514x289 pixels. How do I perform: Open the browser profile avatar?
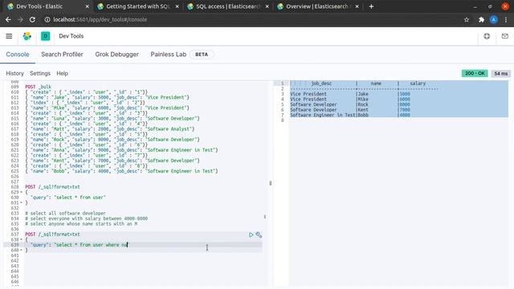pyautogui.click(x=493, y=19)
